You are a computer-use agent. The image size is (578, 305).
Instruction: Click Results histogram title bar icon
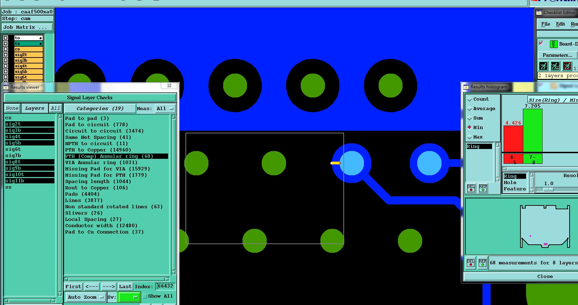coord(466,87)
